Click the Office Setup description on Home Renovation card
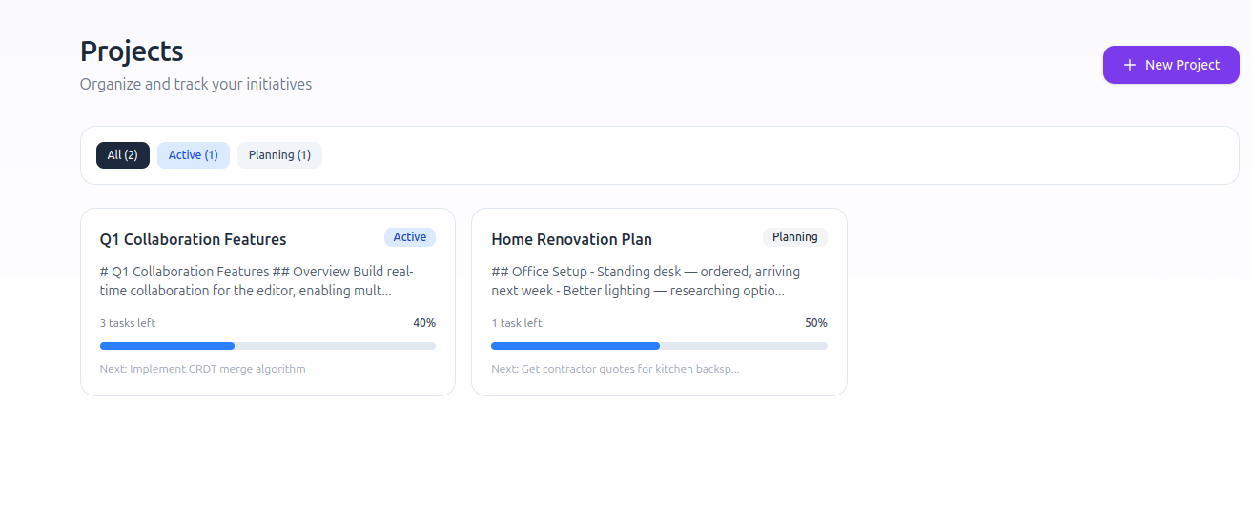The image size is (1252, 527). (647, 281)
